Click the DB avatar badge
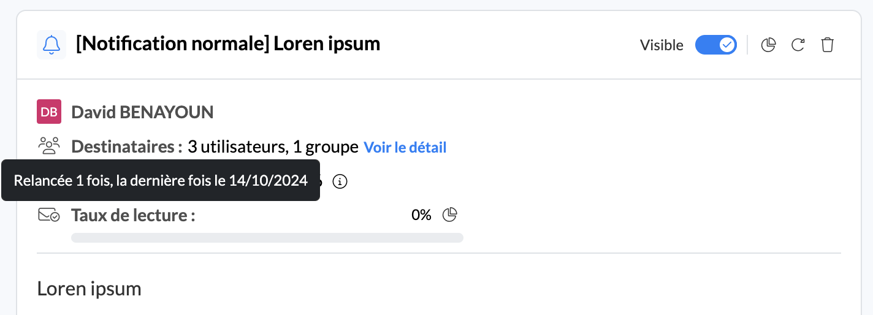 (x=49, y=112)
